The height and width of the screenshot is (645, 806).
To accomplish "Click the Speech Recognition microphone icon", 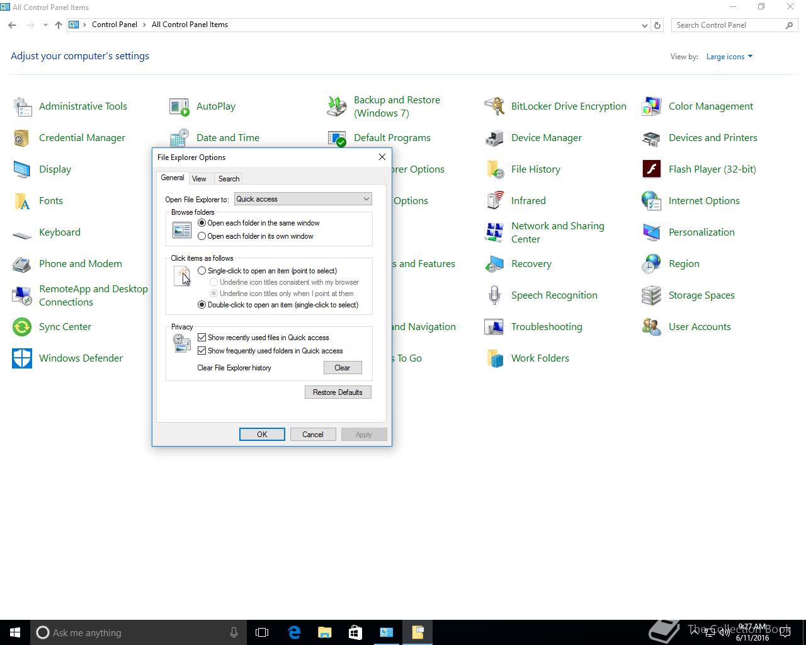I will coord(494,295).
